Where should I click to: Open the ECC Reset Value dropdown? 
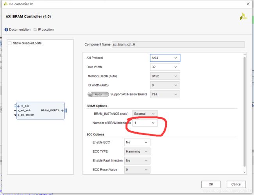137,170
